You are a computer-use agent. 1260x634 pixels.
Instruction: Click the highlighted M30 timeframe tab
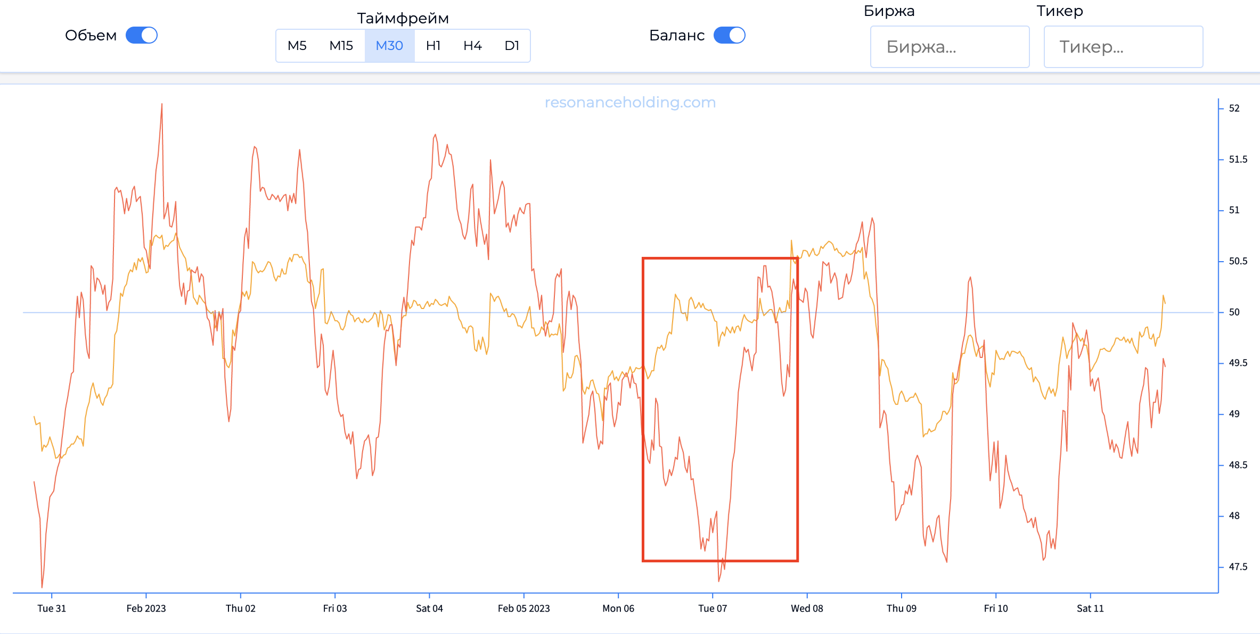389,46
